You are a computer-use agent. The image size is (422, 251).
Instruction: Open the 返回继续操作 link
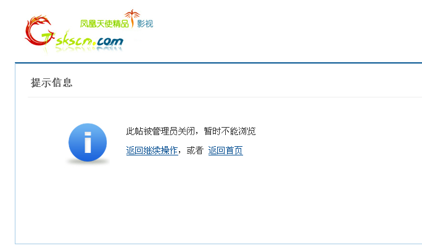152,150
